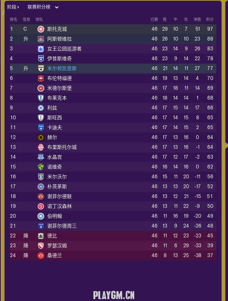Click the 斯托克城 club badge icon
Viewport: 228px width, 301px height.
tap(41, 29)
